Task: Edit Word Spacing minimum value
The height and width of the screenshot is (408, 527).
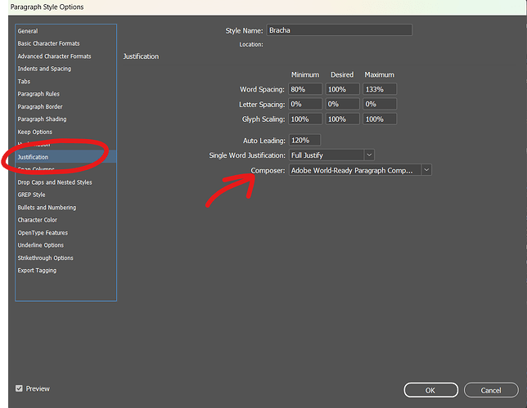Action: point(305,89)
